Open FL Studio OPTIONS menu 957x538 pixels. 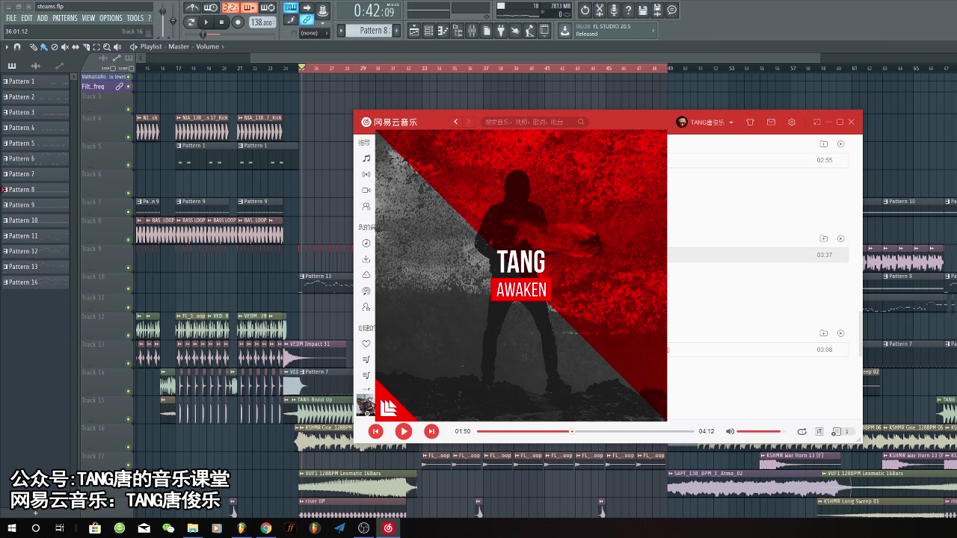[x=111, y=18]
